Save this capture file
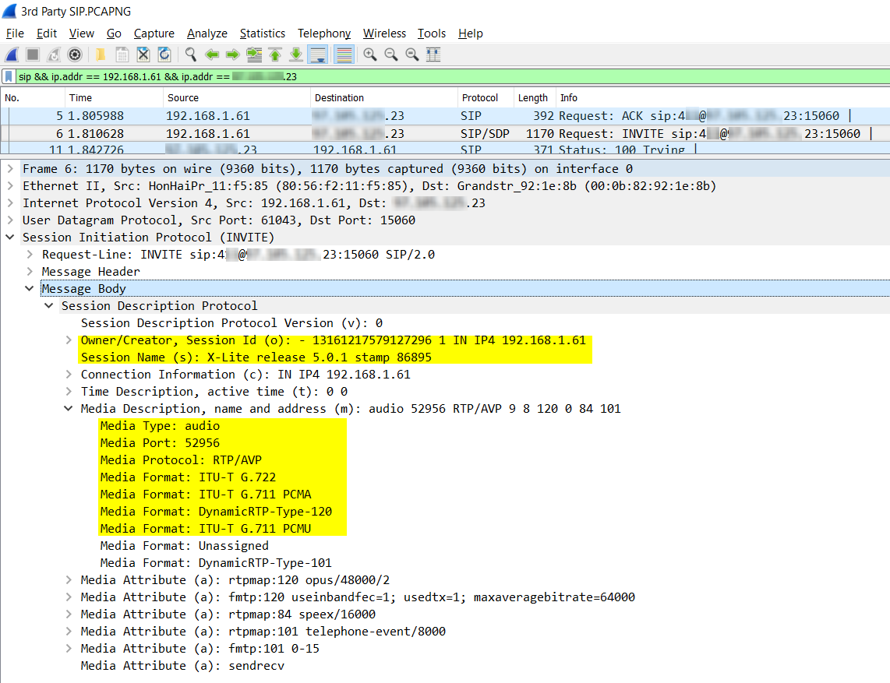890x683 pixels. pos(122,55)
